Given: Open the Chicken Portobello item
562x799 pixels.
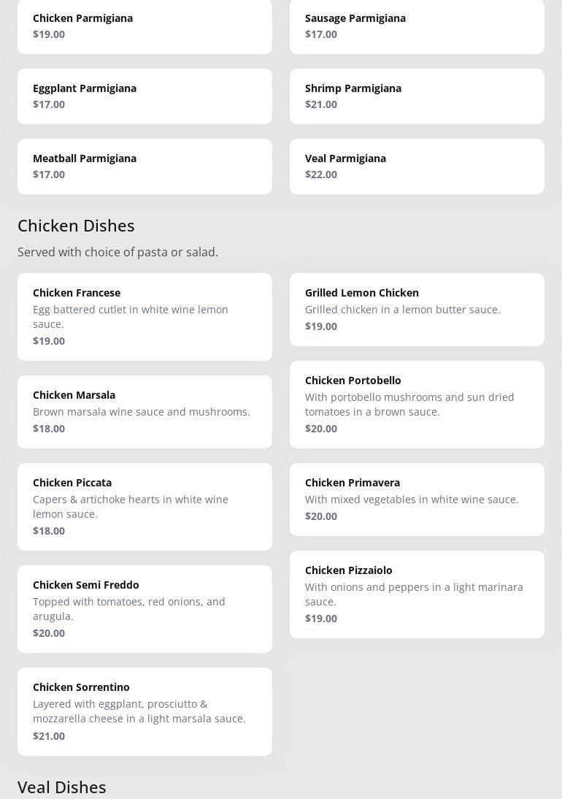Looking at the screenshot, I should coord(417,405).
